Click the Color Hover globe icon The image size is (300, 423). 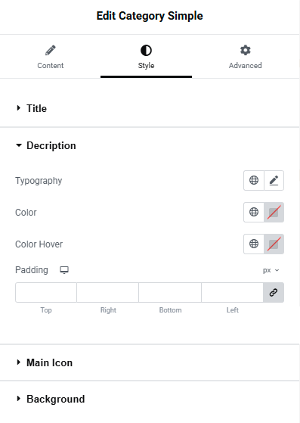pyautogui.click(x=254, y=244)
